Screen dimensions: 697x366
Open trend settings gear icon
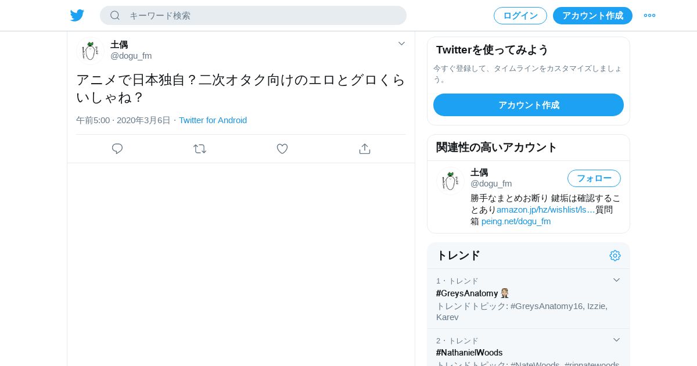click(615, 256)
